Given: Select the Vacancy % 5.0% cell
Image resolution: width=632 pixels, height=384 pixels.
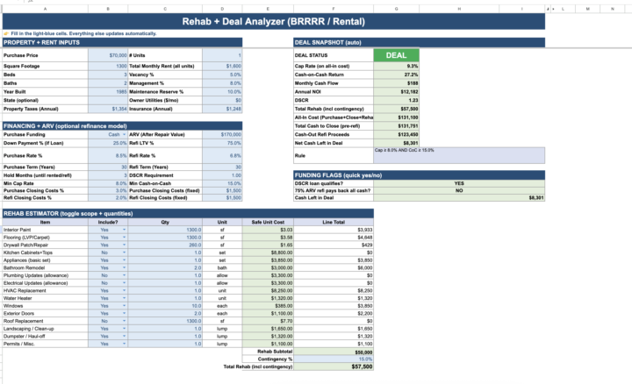Looking at the screenshot, I should (x=222, y=75).
